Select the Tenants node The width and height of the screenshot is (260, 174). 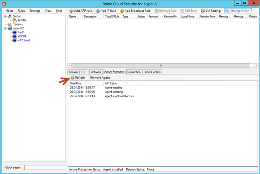tap(18, 24)
